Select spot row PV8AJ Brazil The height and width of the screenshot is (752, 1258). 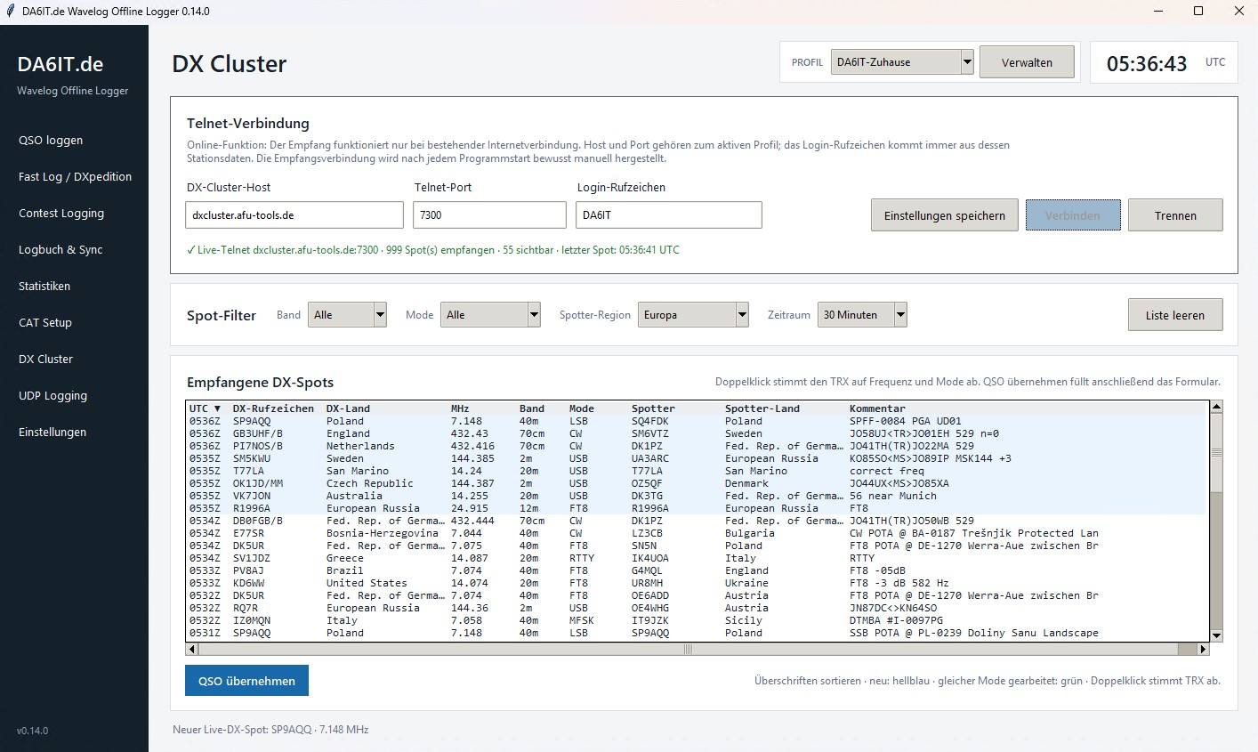point(697,570)
